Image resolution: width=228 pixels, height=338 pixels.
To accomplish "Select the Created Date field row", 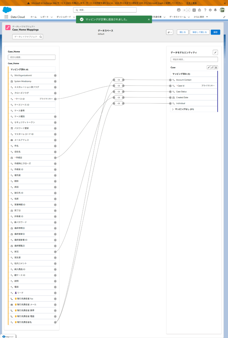I will coord(194,97).
